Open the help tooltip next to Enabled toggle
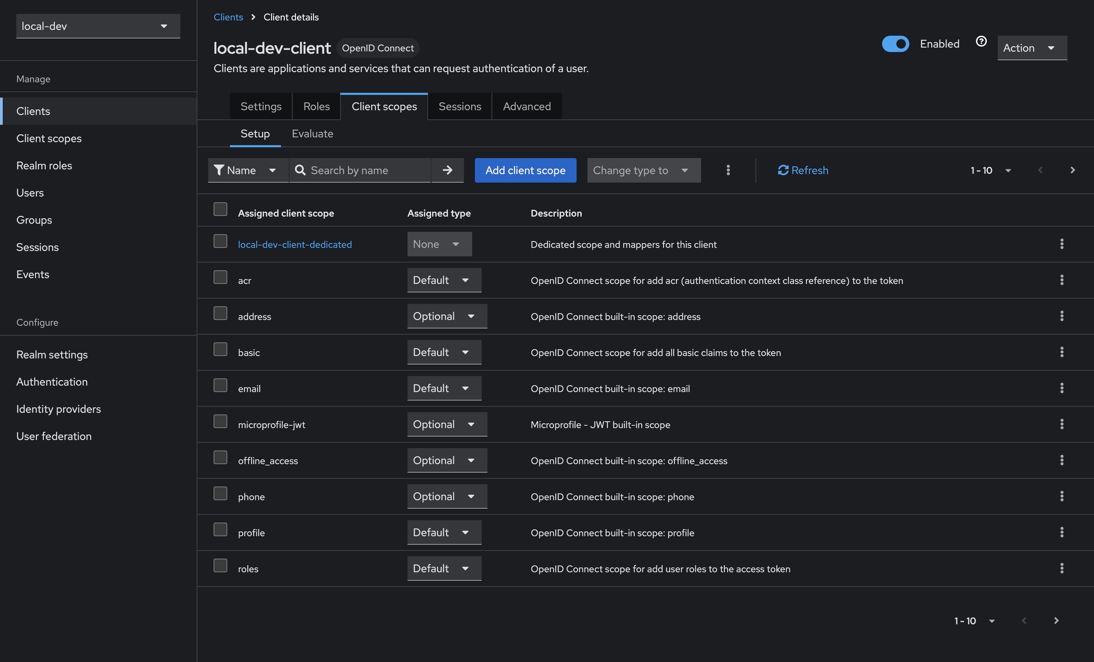This screenshot has height=662, width=1094. [x=981, y=41]
